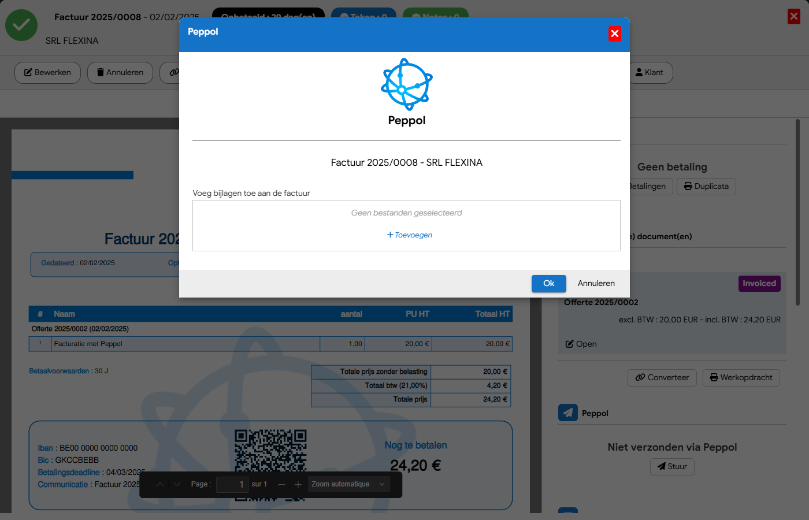809x520 pixels.
Task: Click the payment QR code
Action: click(x=270, y=465)
